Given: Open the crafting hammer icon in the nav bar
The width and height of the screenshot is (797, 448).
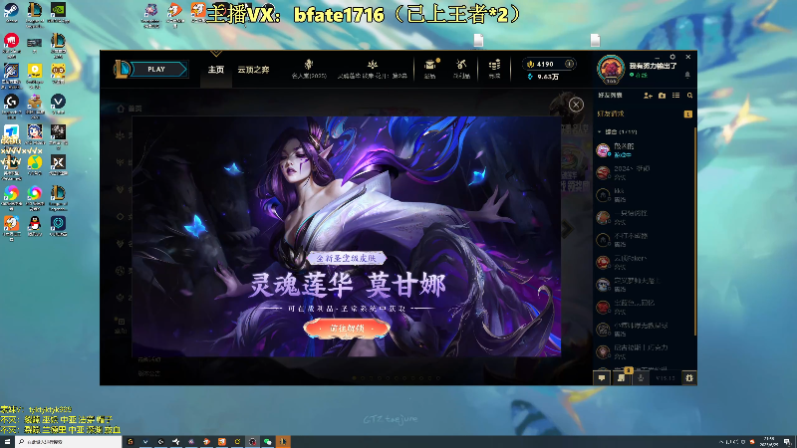Looking at the screenshot, I should click(x=461, y=69).
